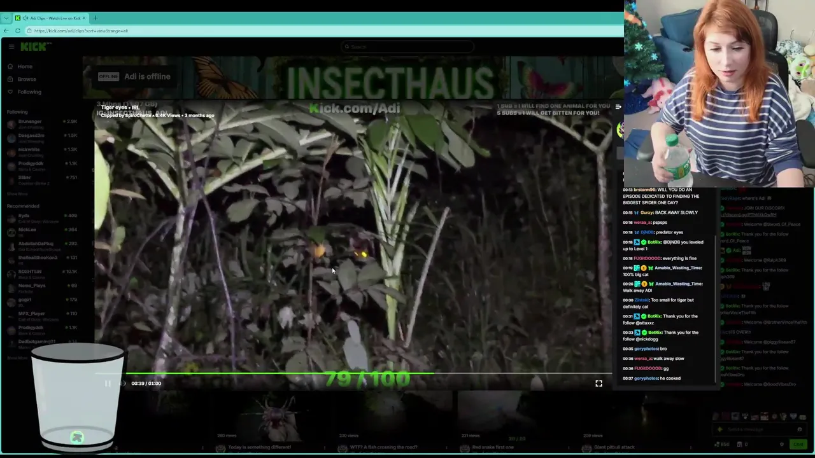Open Following in the sidebar
This screenshot has height=458, width=815.
pos(29,92)
